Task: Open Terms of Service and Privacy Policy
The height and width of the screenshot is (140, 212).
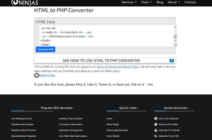Action: tap(118, 67)
